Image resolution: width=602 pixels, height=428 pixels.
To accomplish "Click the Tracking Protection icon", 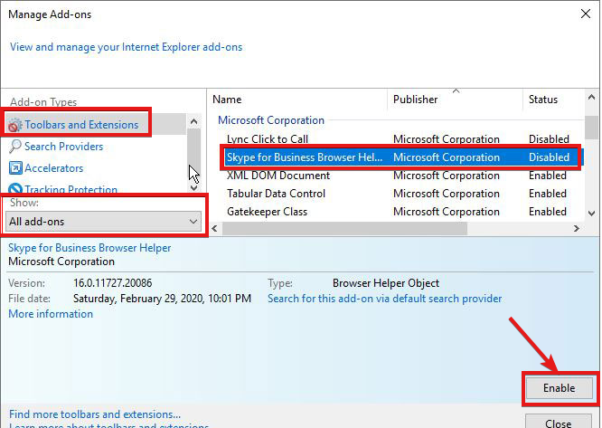I will pos(15,188).
